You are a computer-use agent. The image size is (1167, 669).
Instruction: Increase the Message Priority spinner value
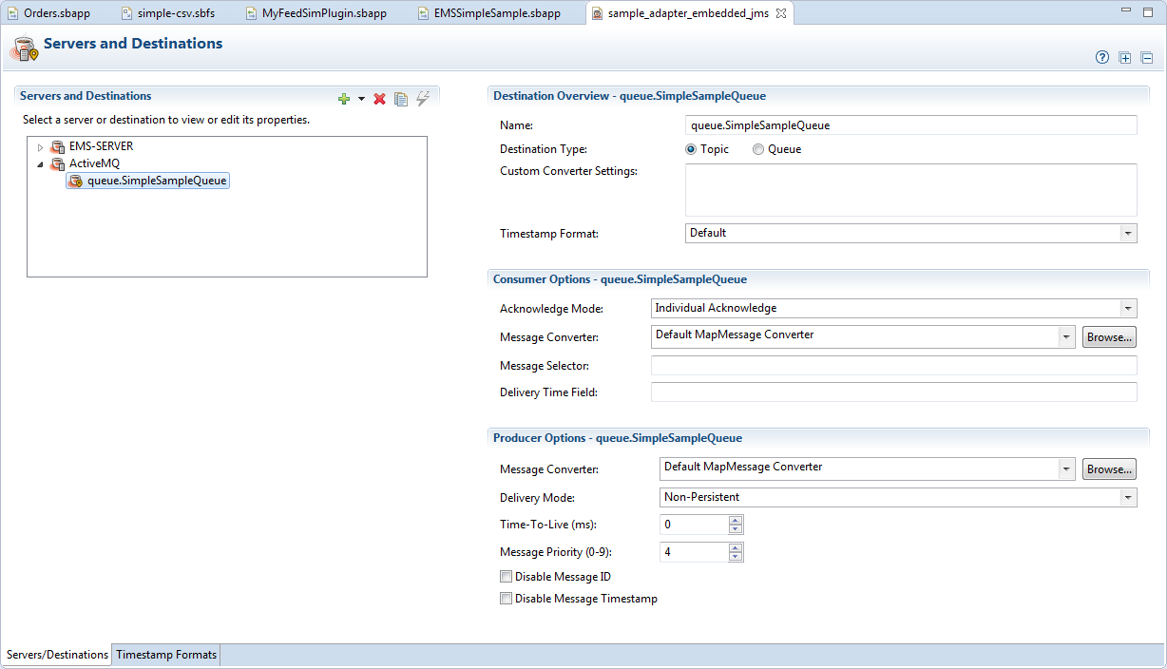(736, 547)
